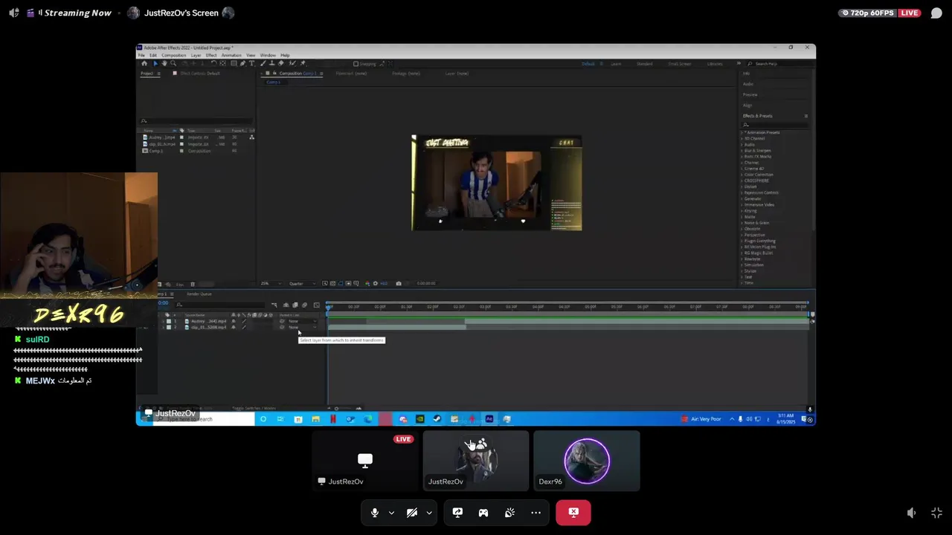Image resolution: width=952 pixels, height=535 pixels.
Task: Open Discord screen share options
Action: (x=457, y=513)
